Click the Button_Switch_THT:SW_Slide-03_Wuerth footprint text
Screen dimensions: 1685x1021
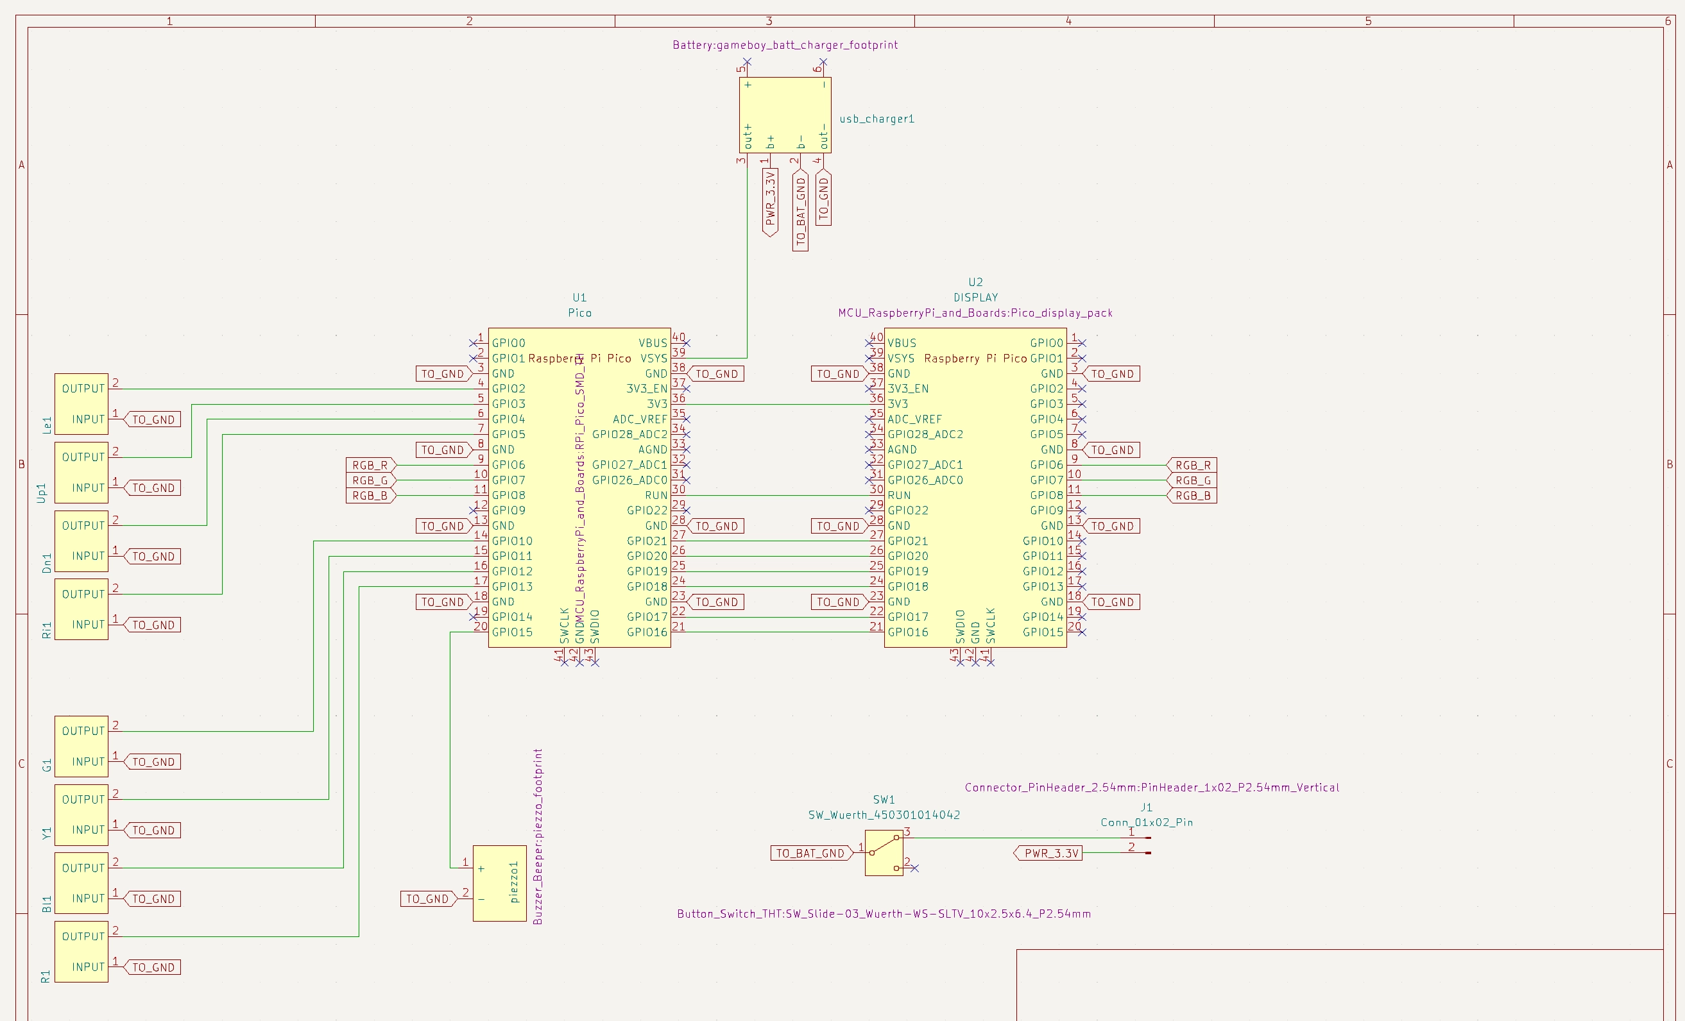click(884, 914)
